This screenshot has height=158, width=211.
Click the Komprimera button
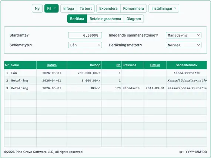tap(133, 9)
